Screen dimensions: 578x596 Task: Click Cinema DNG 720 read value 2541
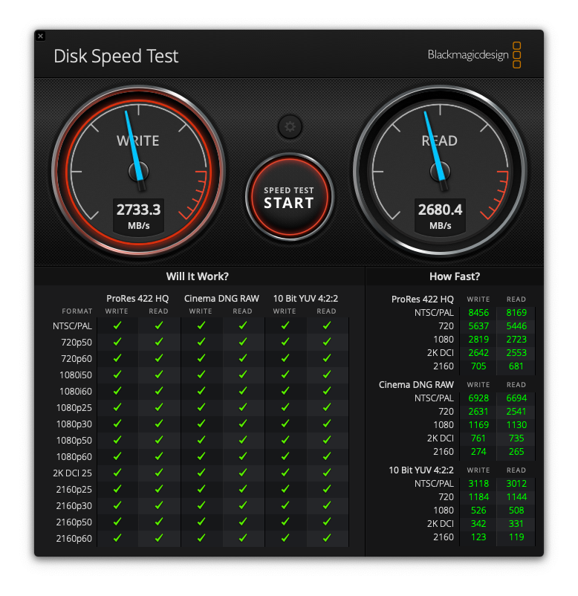coord(516,412)
